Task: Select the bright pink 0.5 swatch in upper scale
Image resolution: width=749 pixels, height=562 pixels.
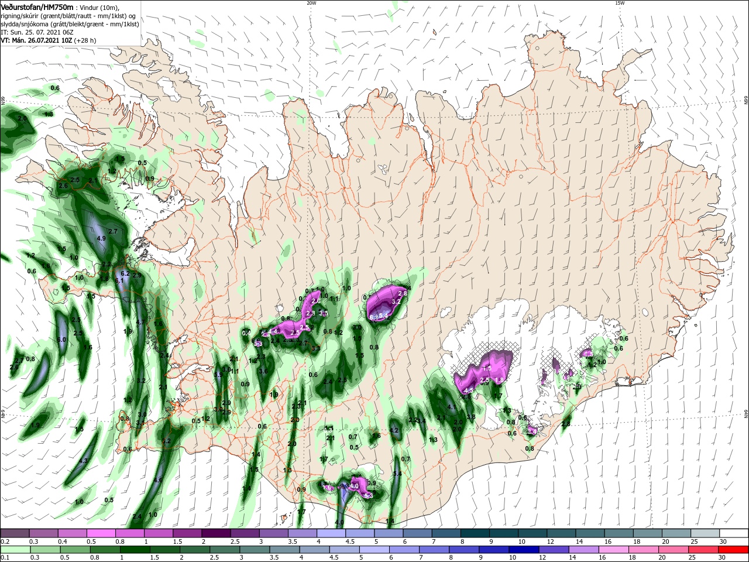Action: 101,533
